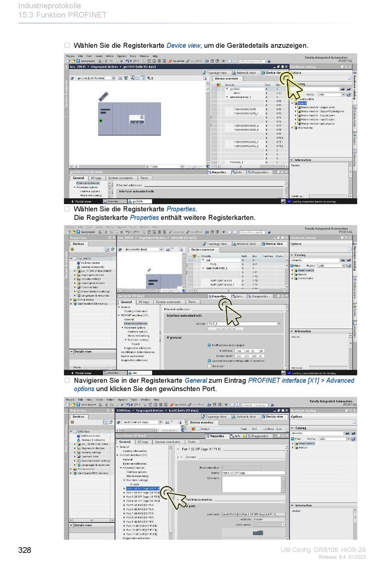391x567 pixels.
Task: Collapse the Information section in grs1040 hardware catalog
Action: tap(292, 160)
